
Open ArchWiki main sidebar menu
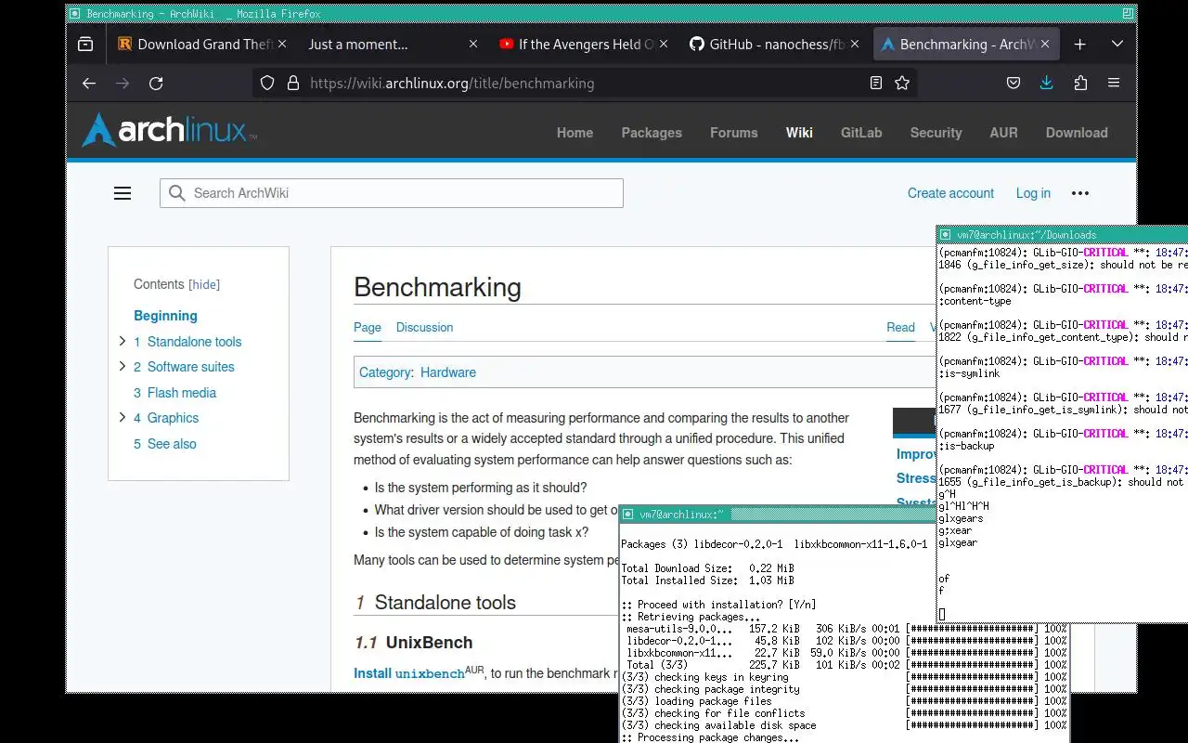(x=123, y=193)
